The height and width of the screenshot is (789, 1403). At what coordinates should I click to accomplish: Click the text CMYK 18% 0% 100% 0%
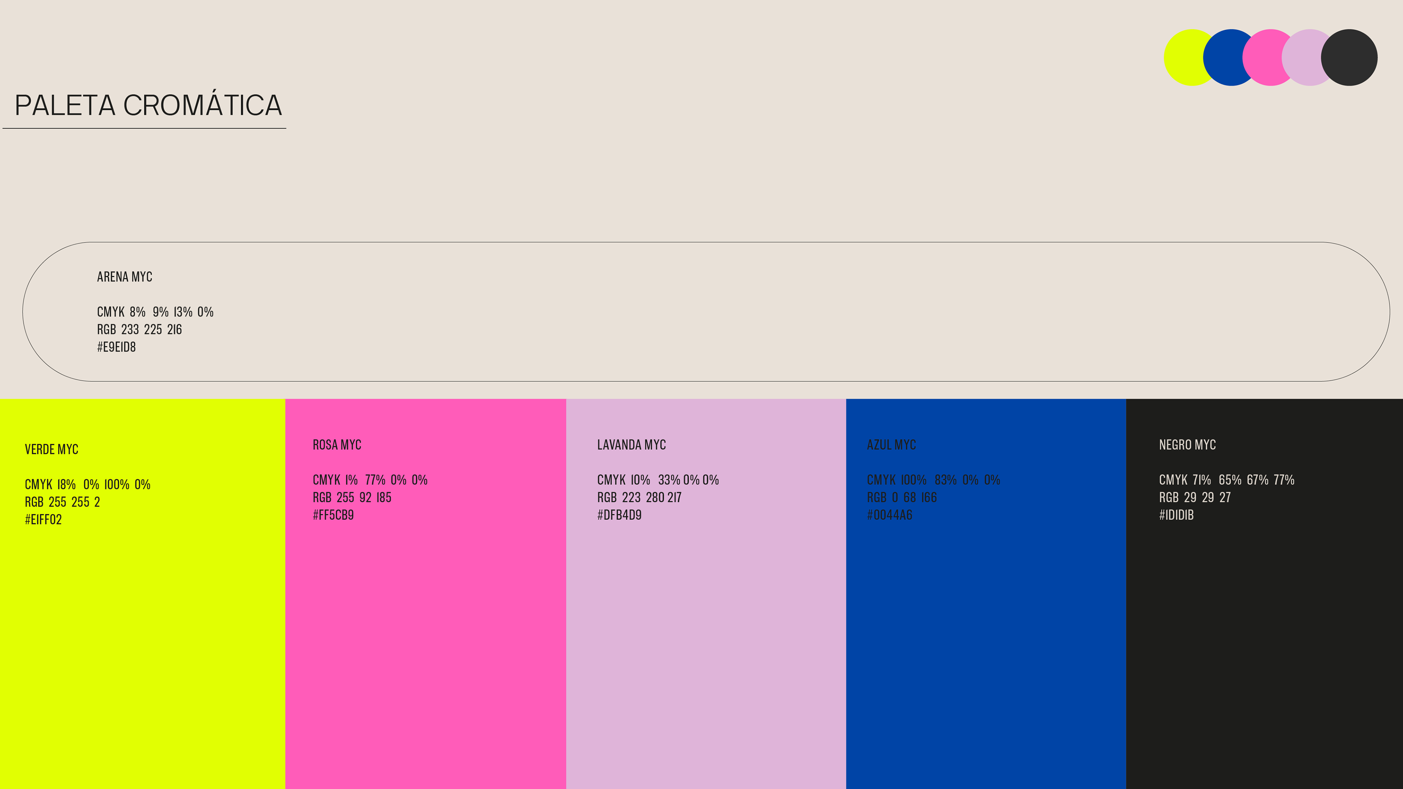tap(88, 484)
